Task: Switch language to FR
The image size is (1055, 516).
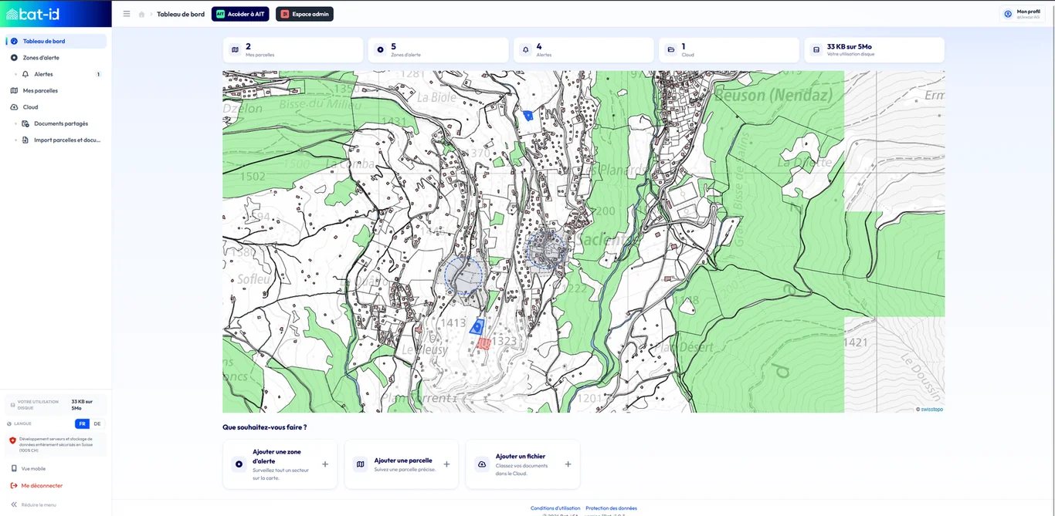Action: pos(83,423)
